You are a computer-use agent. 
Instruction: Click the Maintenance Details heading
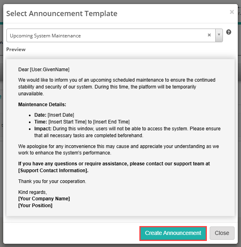[x=42, y=105]
